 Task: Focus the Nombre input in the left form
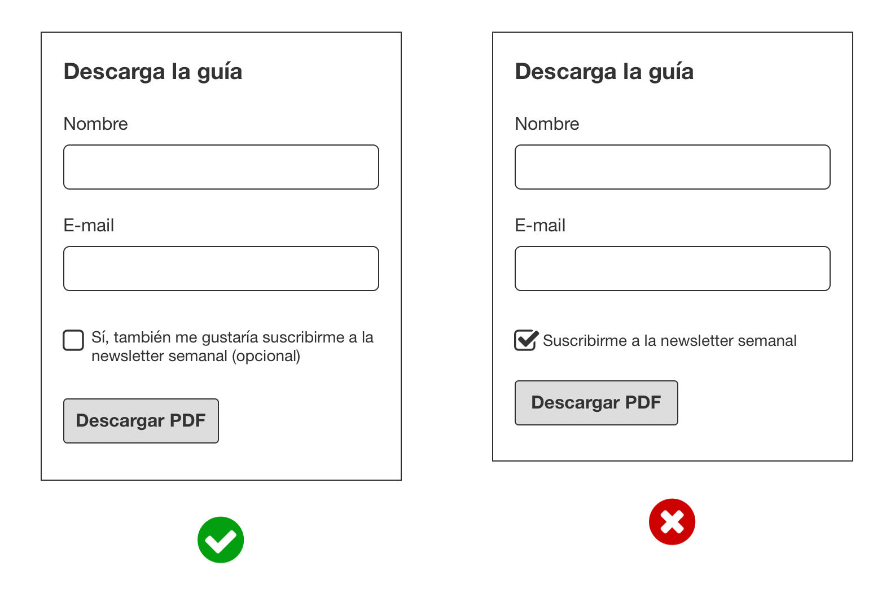click(x=221, y=167)
